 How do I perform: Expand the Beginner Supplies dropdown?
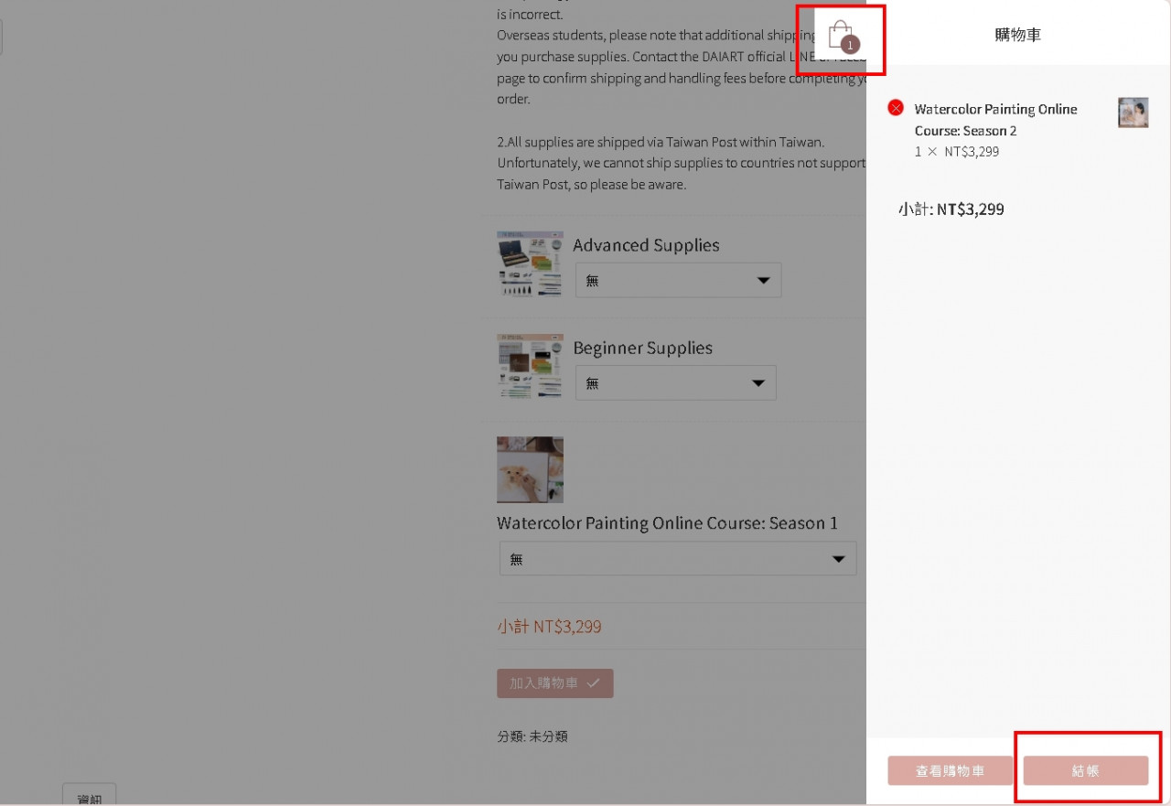coord(675,382)
